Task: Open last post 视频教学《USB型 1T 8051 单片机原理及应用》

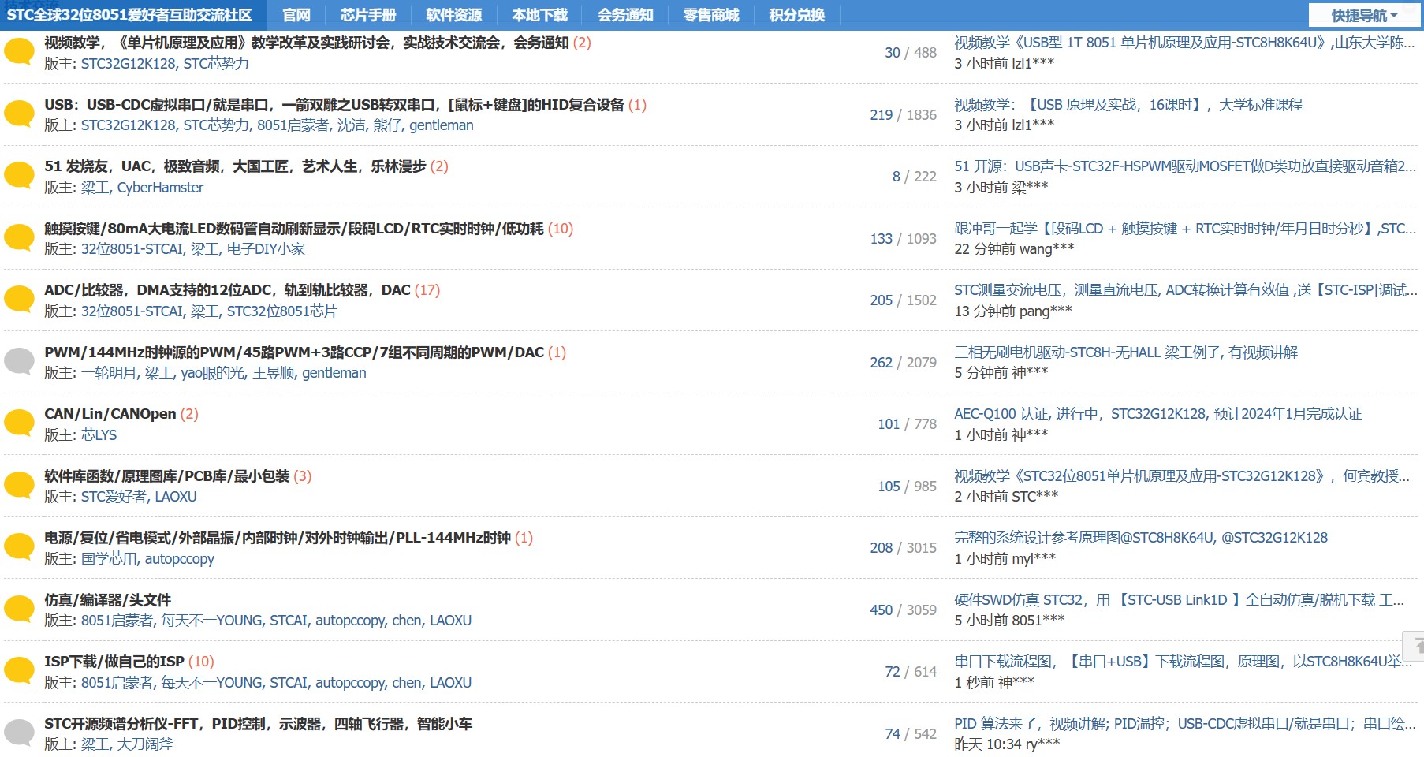Action: 1184,43
